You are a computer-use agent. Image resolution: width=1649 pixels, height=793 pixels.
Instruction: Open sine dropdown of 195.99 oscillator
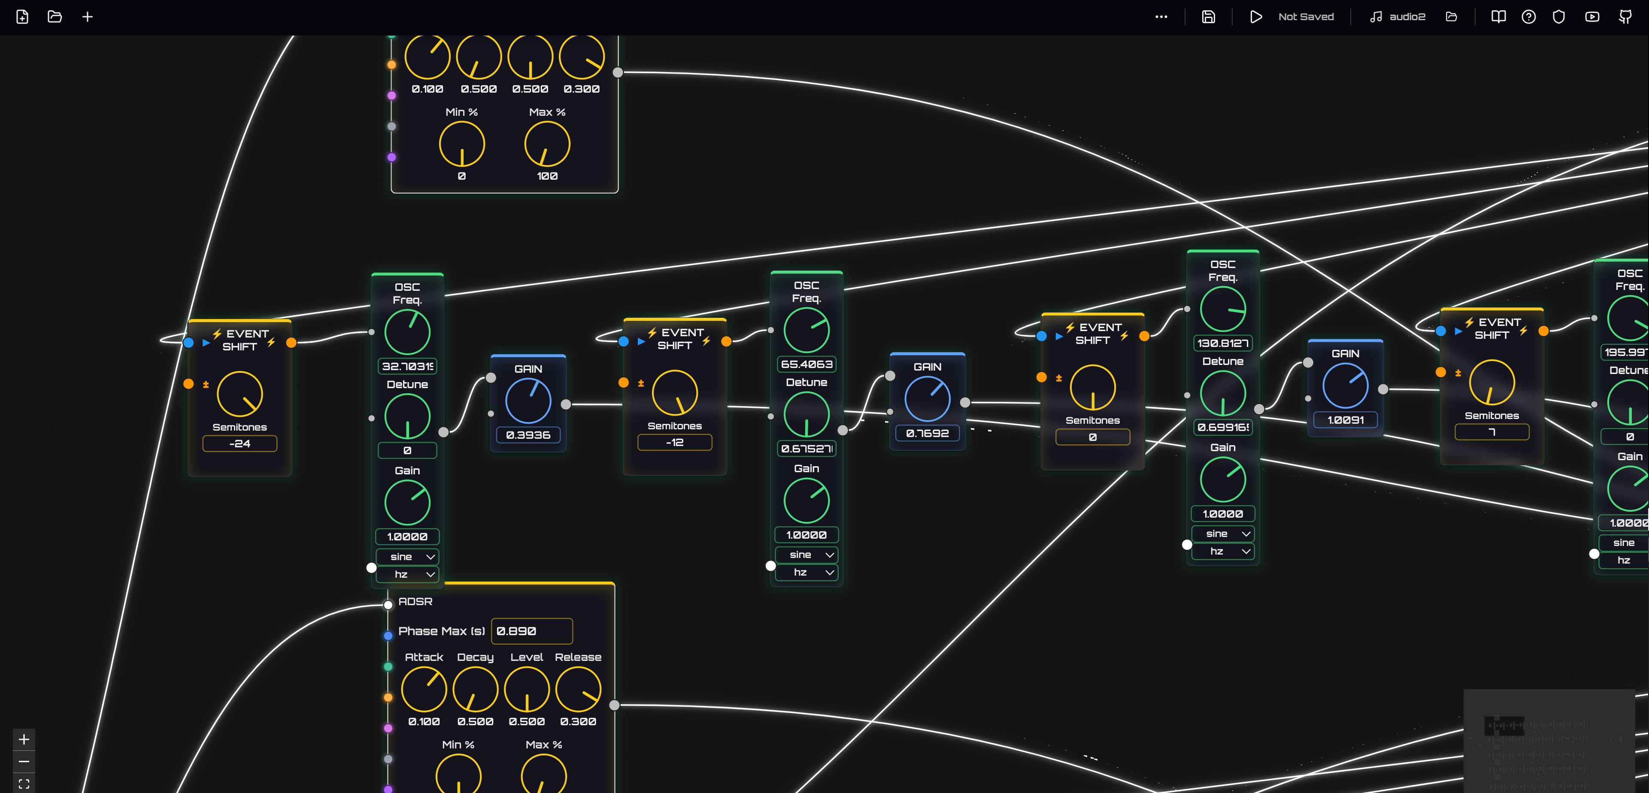(x=1624, y=543)
